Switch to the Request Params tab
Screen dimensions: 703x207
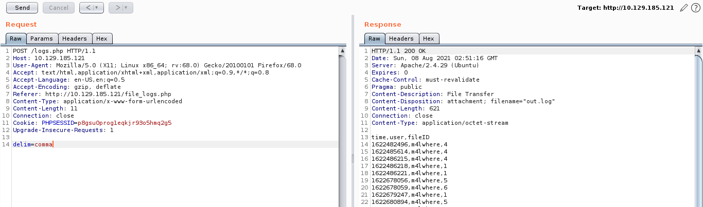click(x=41, y=39)
